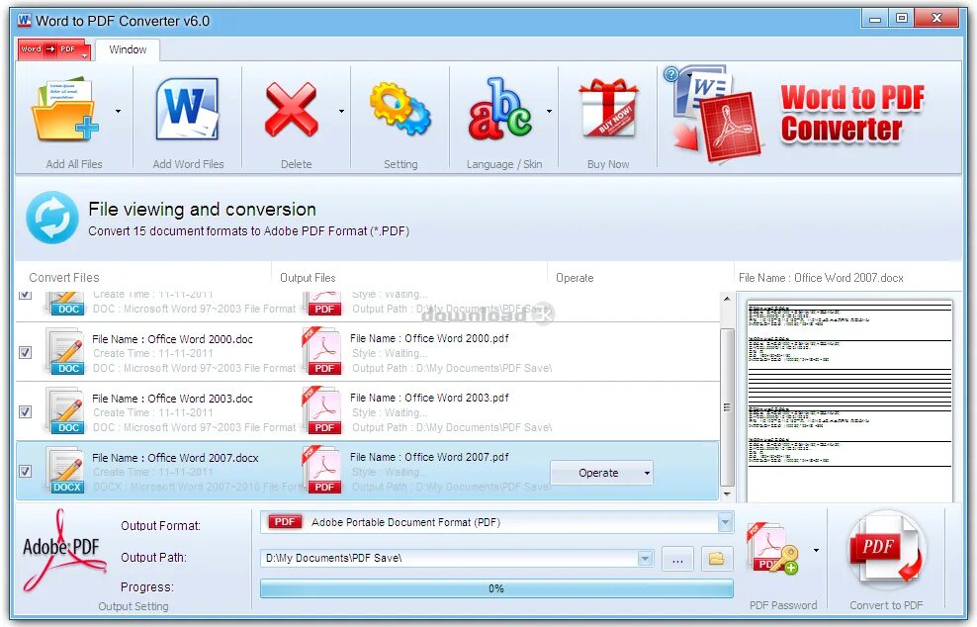Expand the PDF Password dropdown arrow
Viewport: 977px width, 627px height.
(x=816, y=550)
